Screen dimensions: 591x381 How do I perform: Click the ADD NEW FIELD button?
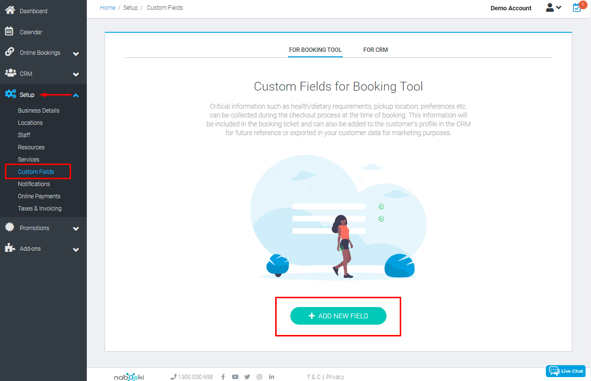coord(338,316)
